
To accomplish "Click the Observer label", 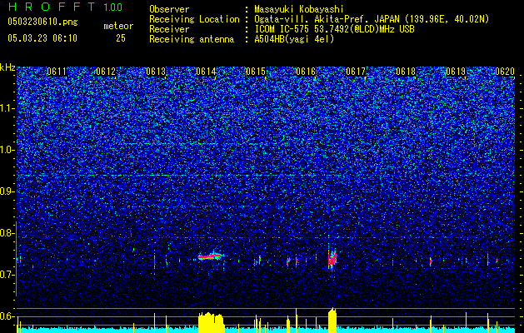I will pyautogui.click(x=169, y=9).
